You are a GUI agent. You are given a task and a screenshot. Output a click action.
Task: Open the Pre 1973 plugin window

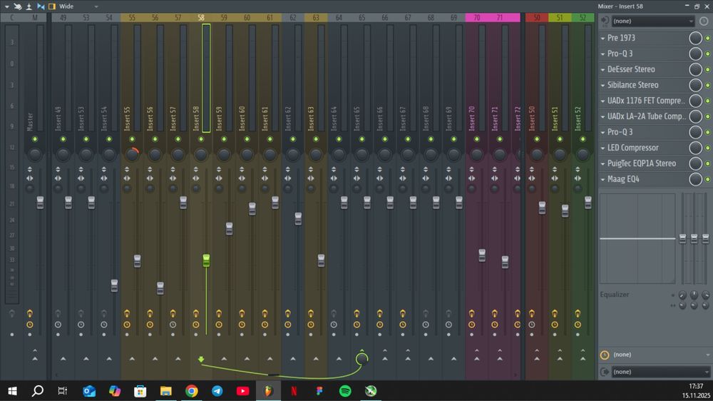621,39
